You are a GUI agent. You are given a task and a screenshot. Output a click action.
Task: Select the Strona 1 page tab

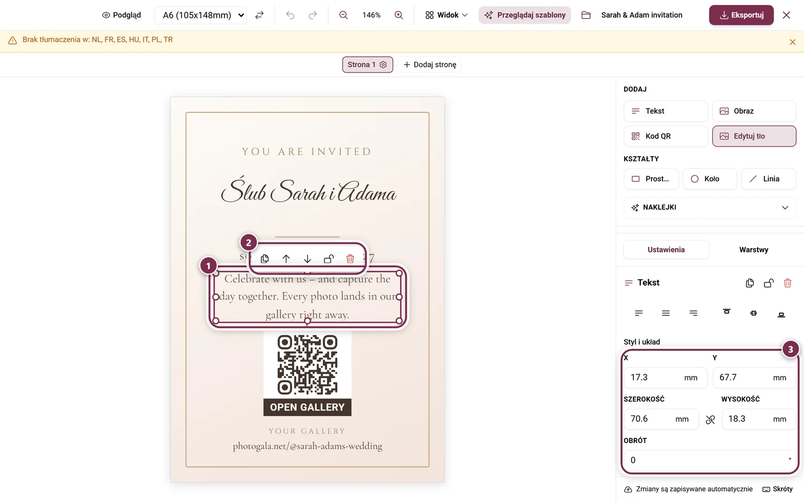point(367,65)
